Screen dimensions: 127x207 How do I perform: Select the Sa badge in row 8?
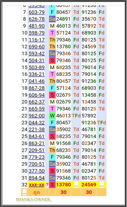(52, 19)
